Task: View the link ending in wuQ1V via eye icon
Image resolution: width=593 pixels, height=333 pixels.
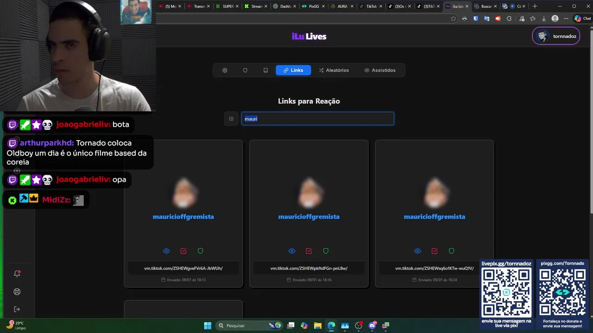Action: coord(417,251)
